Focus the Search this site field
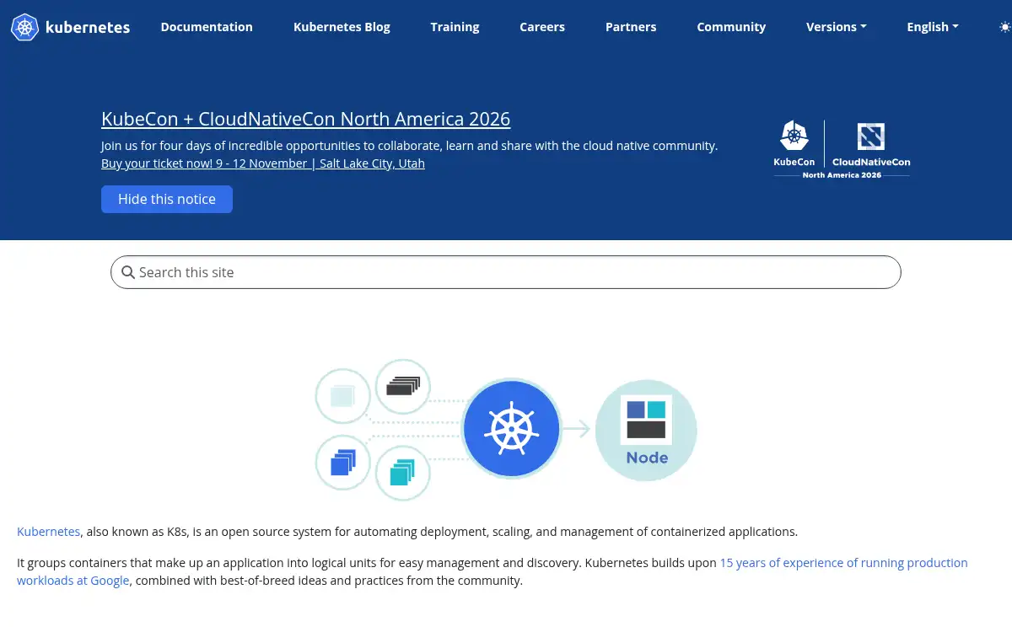 [506, 272]
